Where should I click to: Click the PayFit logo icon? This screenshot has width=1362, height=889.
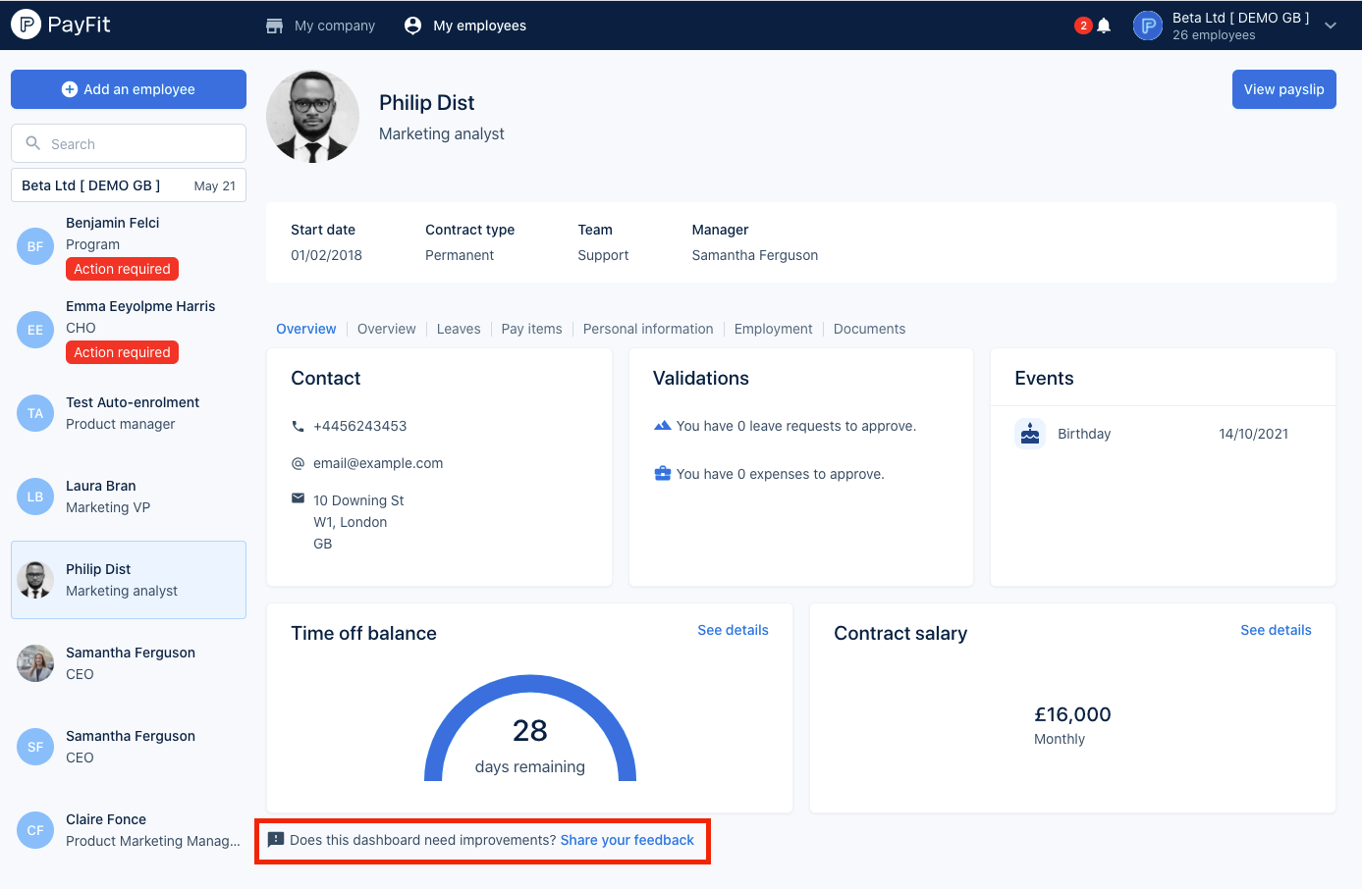click(26, 25)
